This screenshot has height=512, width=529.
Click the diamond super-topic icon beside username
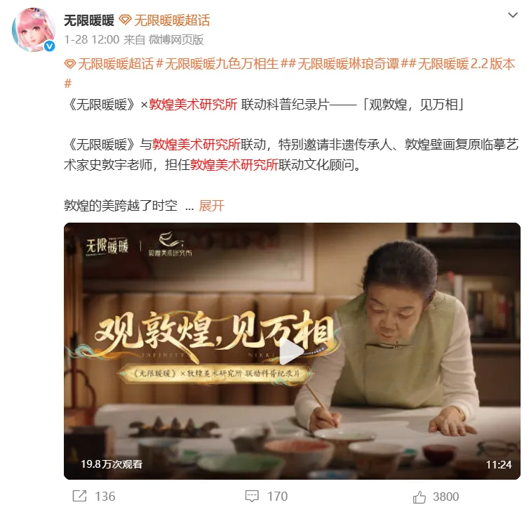click(125, 20)
